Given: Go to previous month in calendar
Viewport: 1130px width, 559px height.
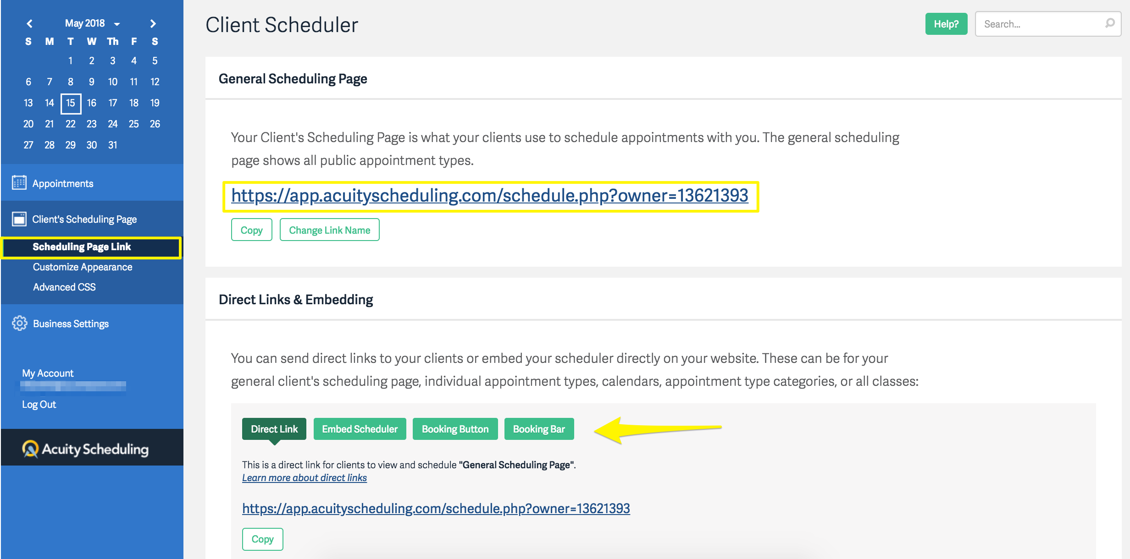Looking at the screenshot, I should (30, 23).
